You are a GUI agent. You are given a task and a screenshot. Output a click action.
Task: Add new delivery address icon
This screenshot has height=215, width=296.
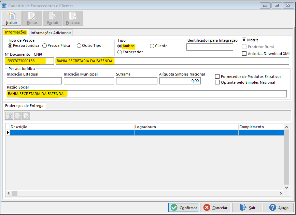[9, 116]
